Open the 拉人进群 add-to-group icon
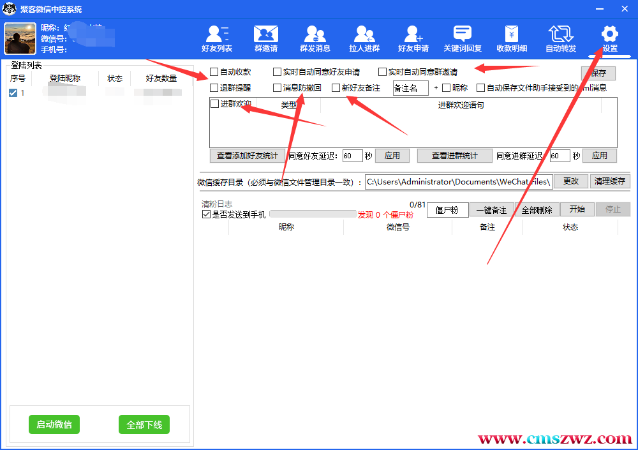 364,38
